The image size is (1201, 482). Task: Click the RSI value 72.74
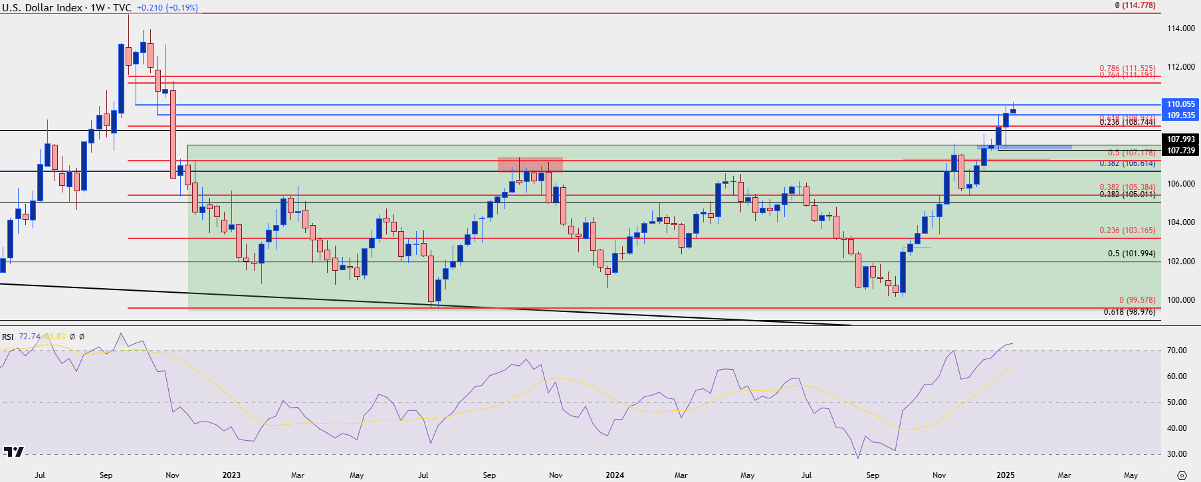coord(30,337)
